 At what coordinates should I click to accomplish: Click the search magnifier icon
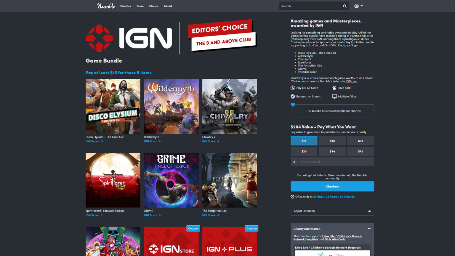click(x=345, y=6)
